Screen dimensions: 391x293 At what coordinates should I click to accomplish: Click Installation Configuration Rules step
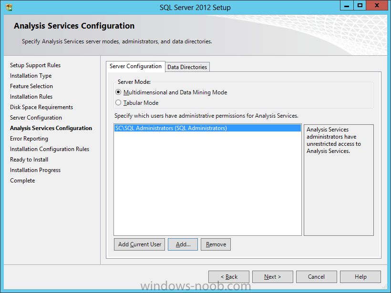[x=50, y=149]
